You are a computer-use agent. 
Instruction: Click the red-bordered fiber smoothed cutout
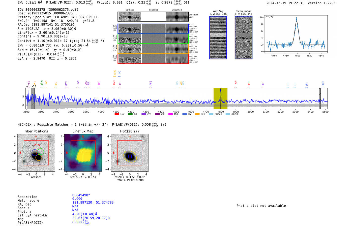177,59
